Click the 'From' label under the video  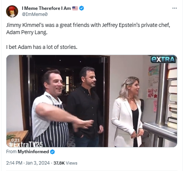(11, 152)
